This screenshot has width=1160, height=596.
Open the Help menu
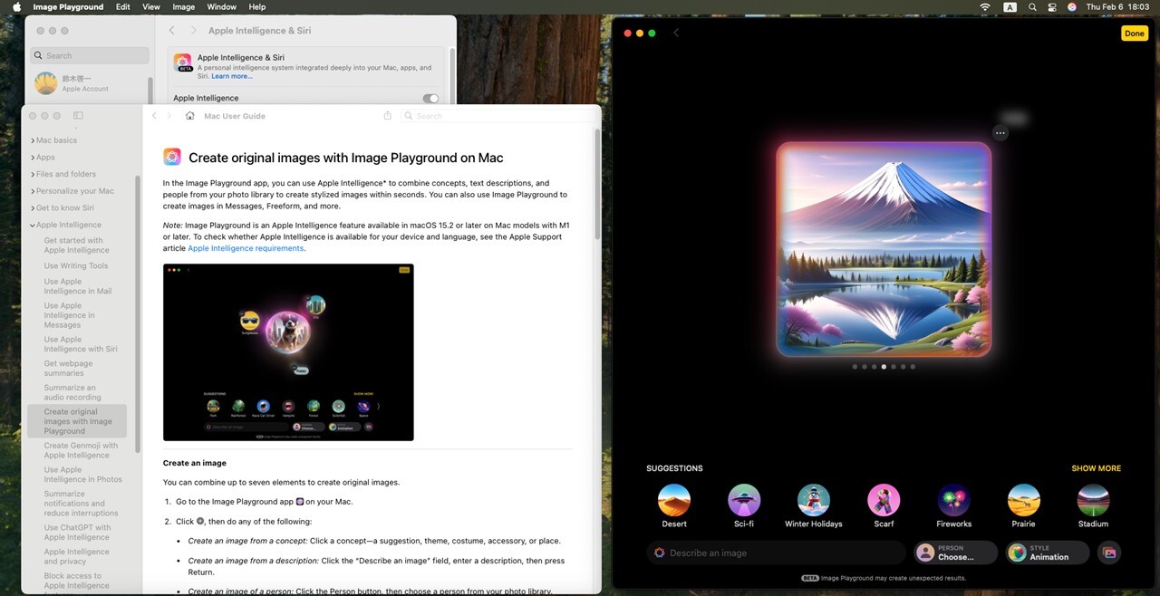(x=257, y=6)
